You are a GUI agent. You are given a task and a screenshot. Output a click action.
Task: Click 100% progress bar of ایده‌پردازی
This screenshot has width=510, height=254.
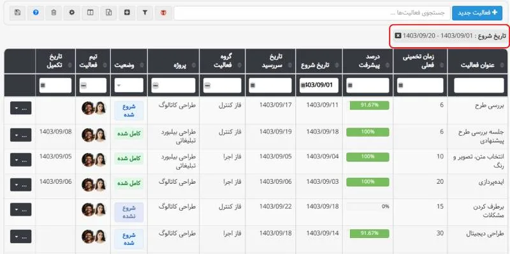(x=368, y=182)
